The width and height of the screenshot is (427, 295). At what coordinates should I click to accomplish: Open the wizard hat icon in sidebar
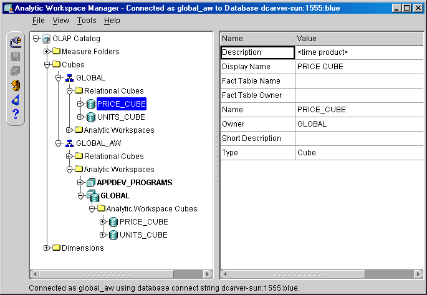pyautogui.click(x=16, y=100)
